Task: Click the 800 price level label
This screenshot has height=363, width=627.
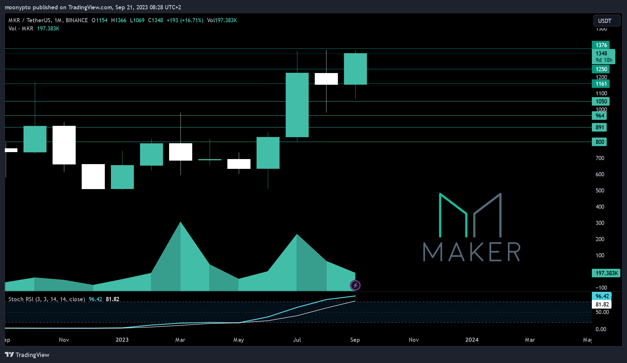Action: point(599,142)
